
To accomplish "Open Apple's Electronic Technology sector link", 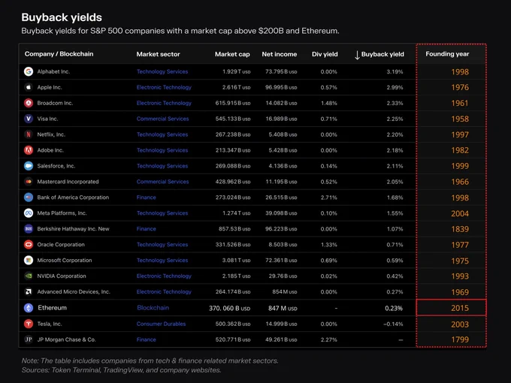I will pyautogui.click(x=164, y=87).
